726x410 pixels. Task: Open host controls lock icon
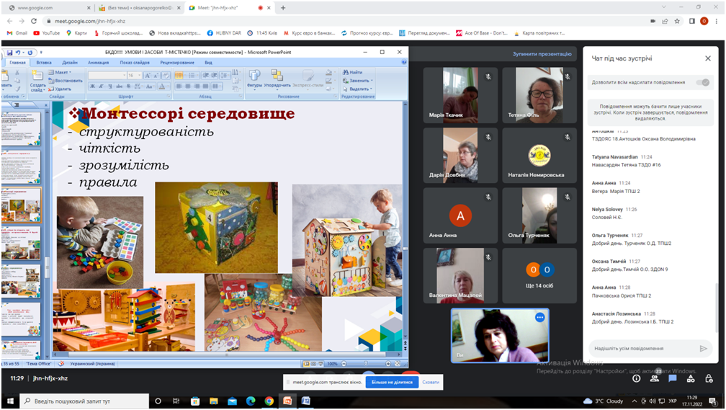tap(709, 378)
